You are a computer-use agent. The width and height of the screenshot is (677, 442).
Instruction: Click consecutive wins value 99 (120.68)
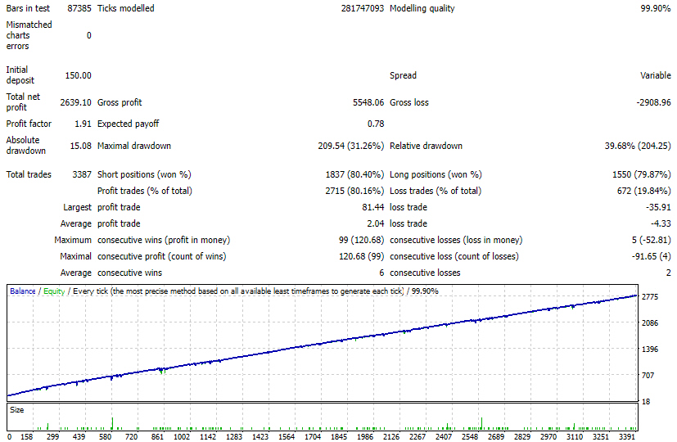click(x=361, y=240)
